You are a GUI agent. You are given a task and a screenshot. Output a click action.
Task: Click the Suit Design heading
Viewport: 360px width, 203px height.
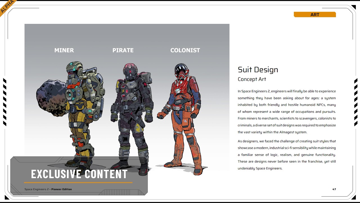point(258,70)
